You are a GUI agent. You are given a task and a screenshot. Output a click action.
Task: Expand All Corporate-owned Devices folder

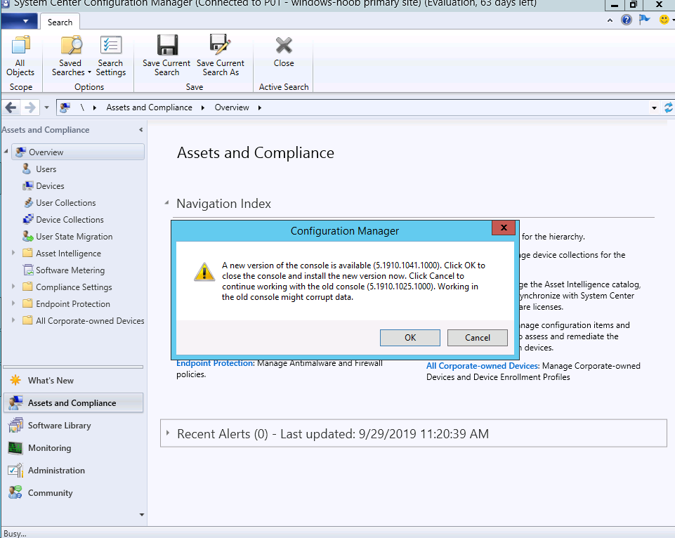[13, 320]
